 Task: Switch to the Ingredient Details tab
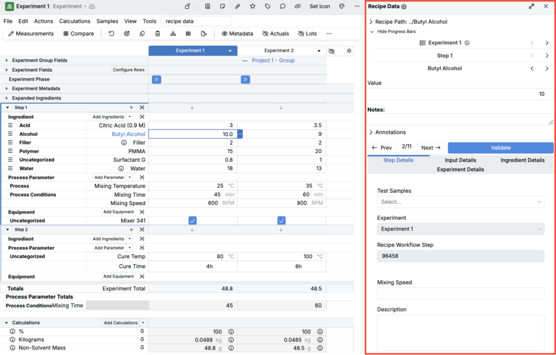tap(522, 160)
